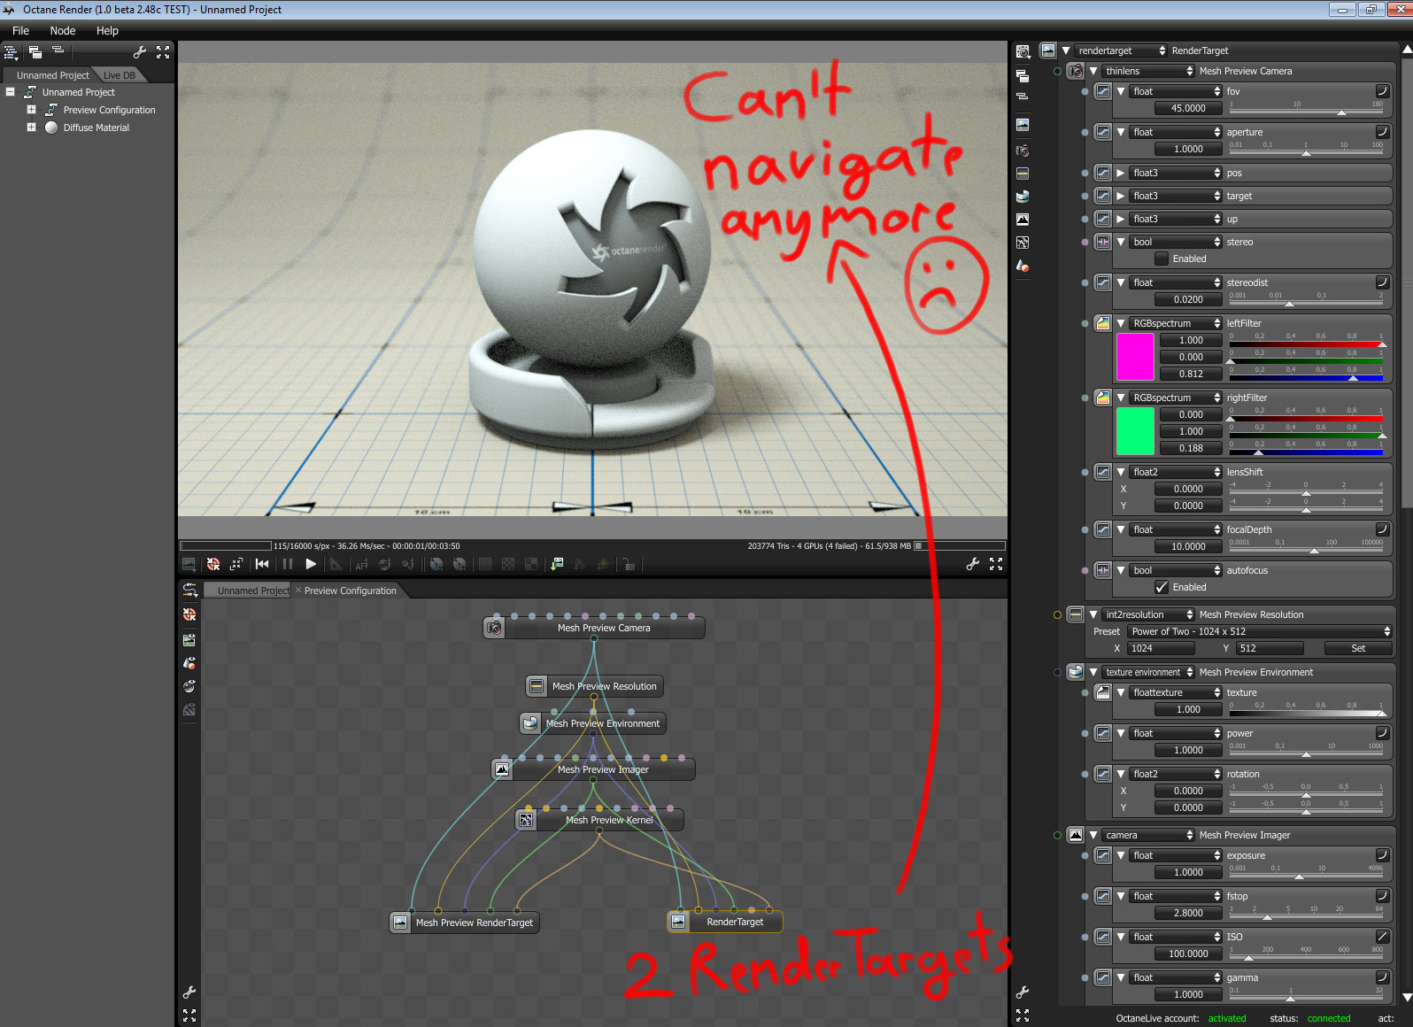The image size is (1413, 1027).
Task: Click the fov slider track
Action: click(1306, 110)
